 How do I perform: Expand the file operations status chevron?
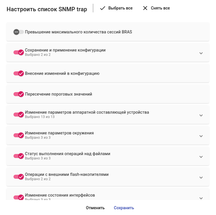tap(201, 157)
